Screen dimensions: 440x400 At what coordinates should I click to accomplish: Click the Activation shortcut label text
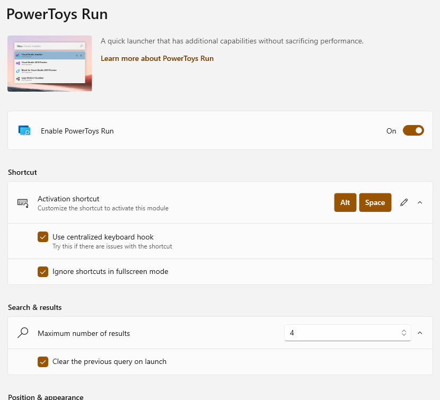(68, 199)
